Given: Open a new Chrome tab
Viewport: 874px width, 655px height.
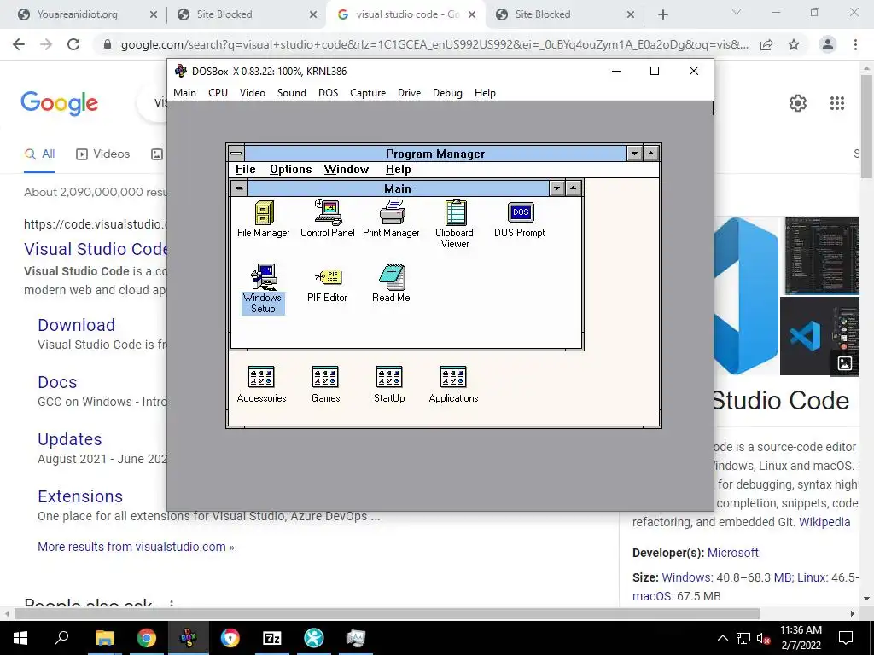Looking at the screenshot, I should pyautogui.click(x=662, y=15).
